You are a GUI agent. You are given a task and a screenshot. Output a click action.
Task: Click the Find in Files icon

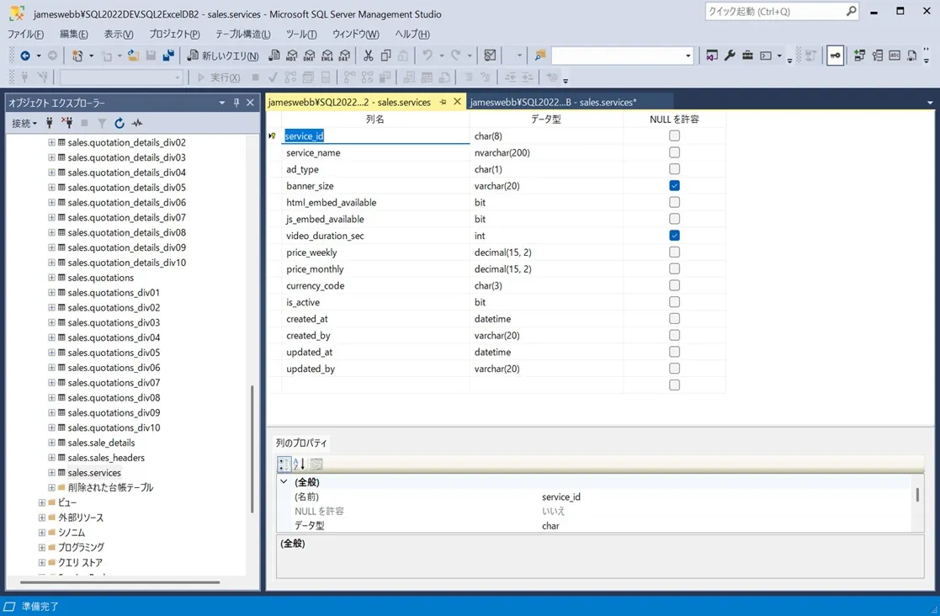point(539,56)
